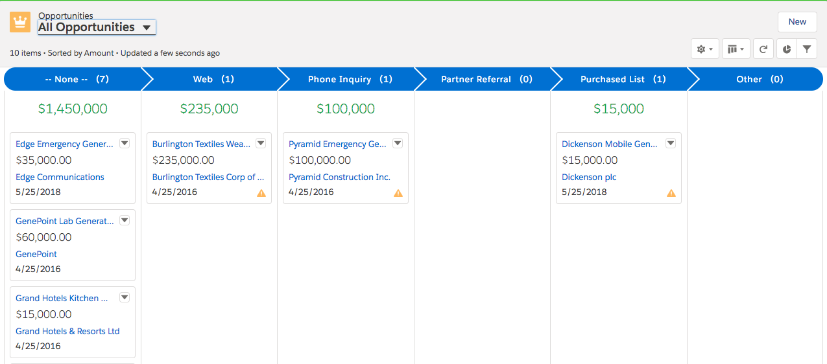Click warning icon on Burlington Textiles card

pyautogui.click(x=261, y=193)
